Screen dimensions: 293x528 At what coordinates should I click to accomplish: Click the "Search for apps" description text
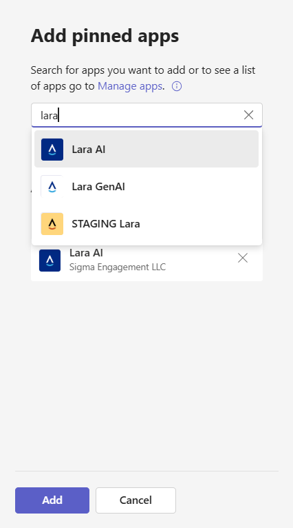143,78
